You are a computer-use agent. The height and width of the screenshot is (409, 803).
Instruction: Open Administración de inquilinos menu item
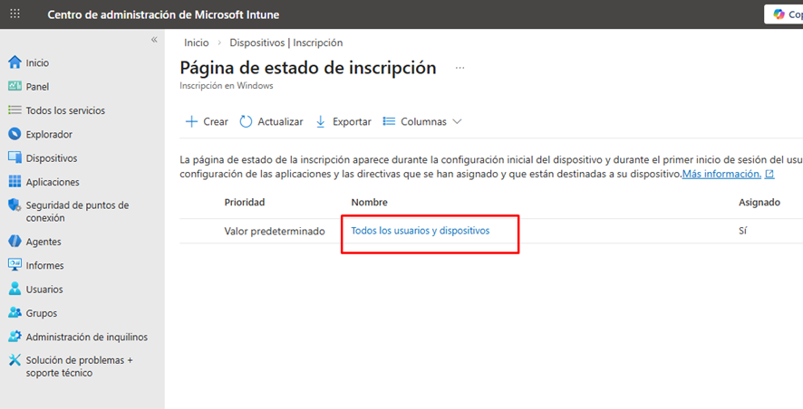pos(86,337)
